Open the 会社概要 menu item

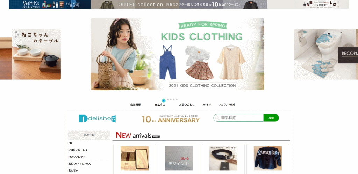[x=135, y=105]
